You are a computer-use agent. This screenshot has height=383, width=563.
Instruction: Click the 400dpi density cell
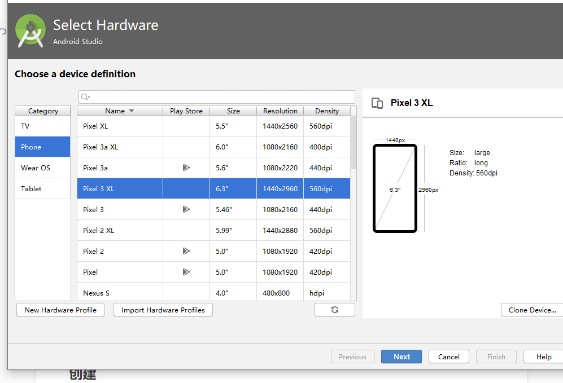(327, 147)
